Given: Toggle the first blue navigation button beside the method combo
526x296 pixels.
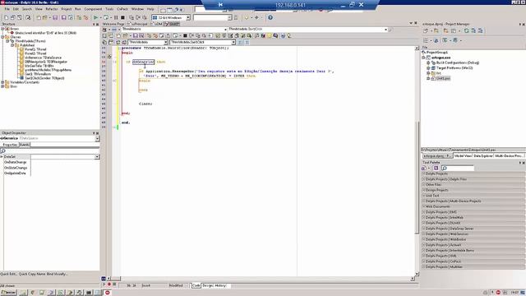Looking at the screenshot, I should 240,42.
